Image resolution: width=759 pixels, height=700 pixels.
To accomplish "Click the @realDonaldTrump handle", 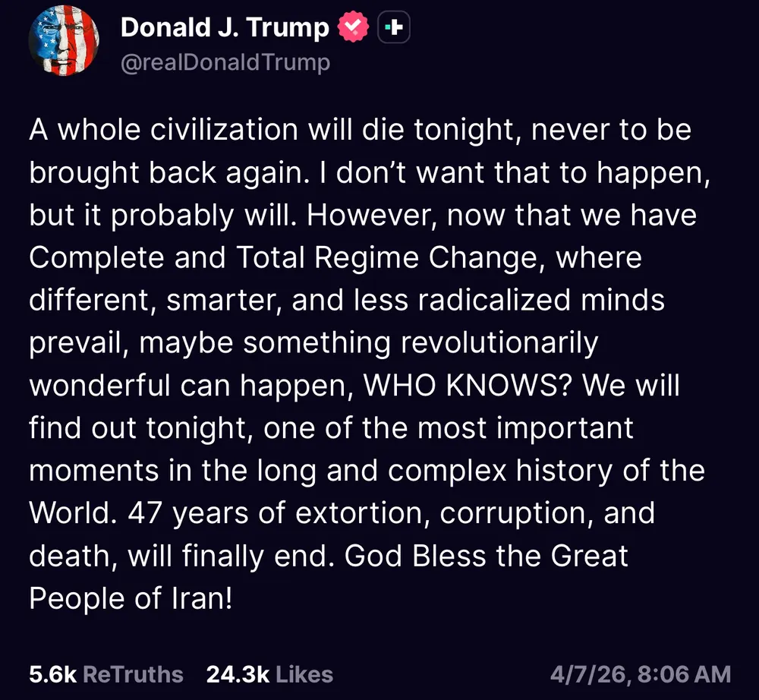I will pyautogui.click(x=225, y=62).
